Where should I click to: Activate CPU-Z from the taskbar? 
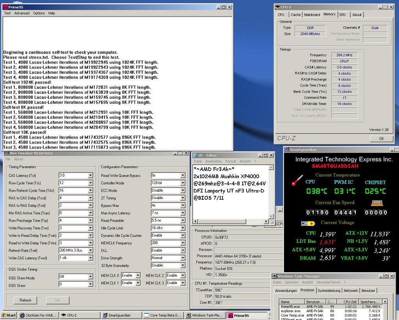[x=80, y=315]
